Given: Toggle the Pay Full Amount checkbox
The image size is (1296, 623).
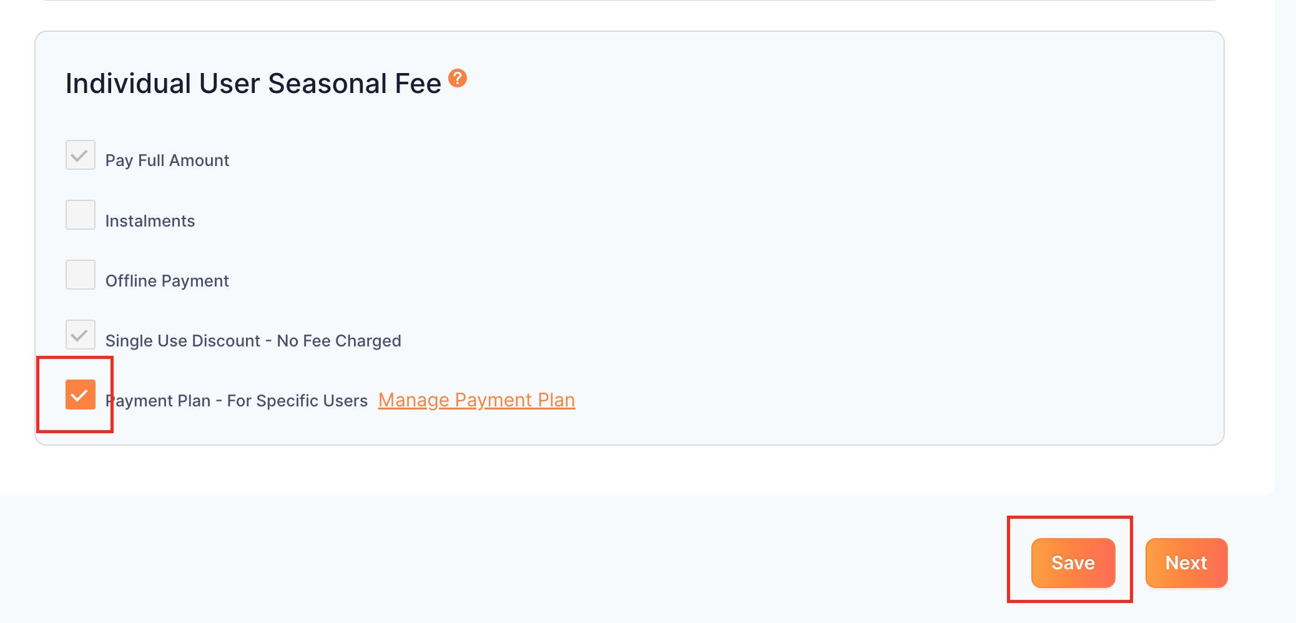Looking at the screenshot, I should click(81, 155).
